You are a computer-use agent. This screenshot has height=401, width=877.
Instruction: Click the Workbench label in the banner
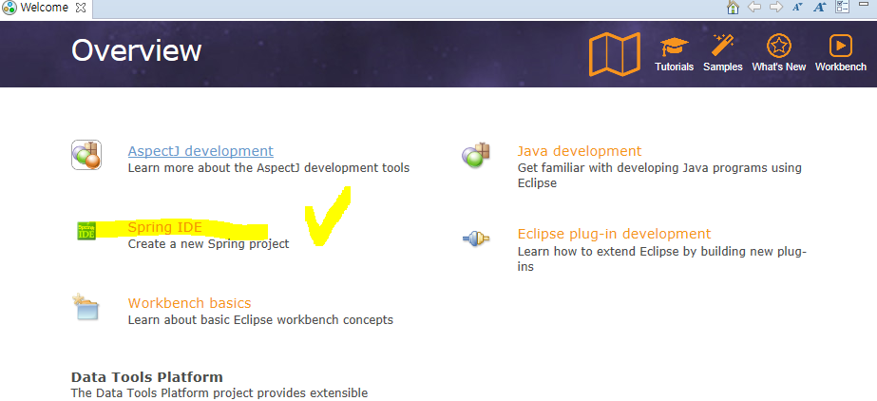[x=841, y=67]
